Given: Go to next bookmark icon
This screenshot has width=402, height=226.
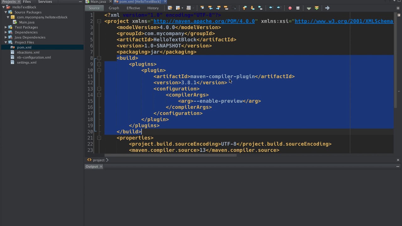Looking at the screenshot, I should click(252, 8).
